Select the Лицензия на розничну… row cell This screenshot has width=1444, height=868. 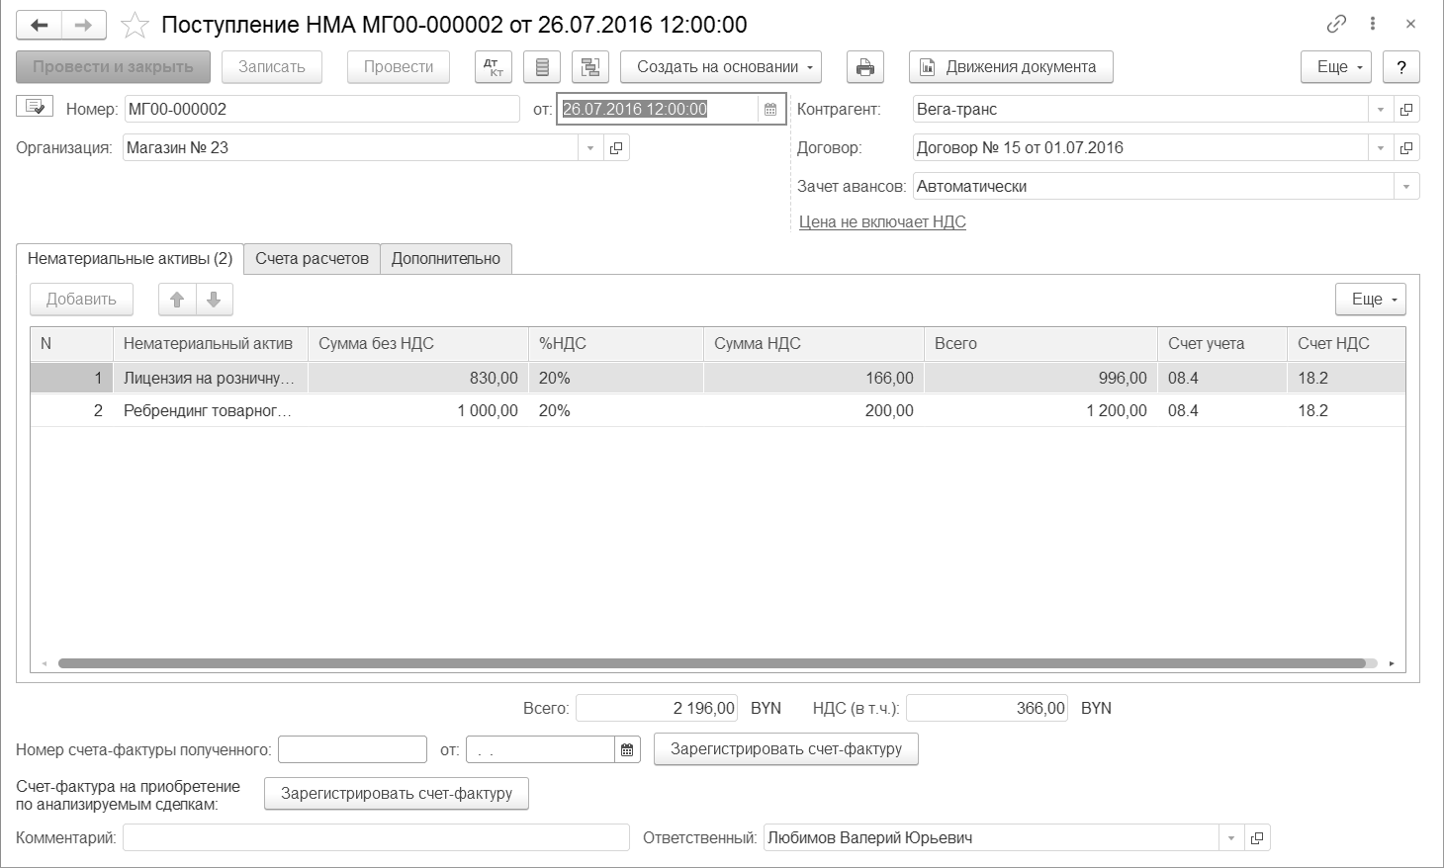click(210, 379)
